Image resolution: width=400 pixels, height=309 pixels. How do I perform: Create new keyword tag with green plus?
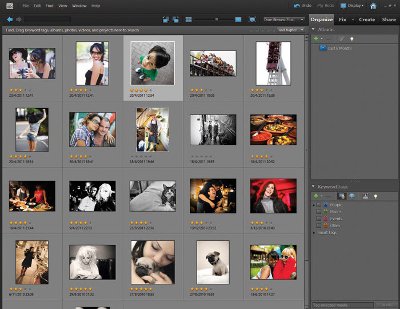(316, 196)
